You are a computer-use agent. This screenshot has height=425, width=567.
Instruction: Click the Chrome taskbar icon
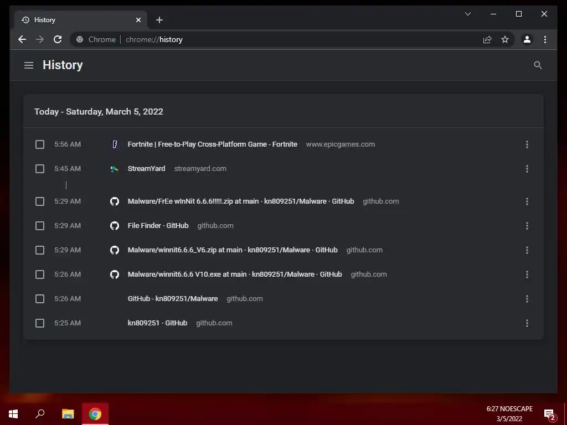click(95, 414)
